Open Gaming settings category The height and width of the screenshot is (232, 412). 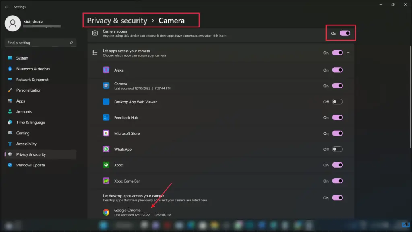(x=41, y=133)
